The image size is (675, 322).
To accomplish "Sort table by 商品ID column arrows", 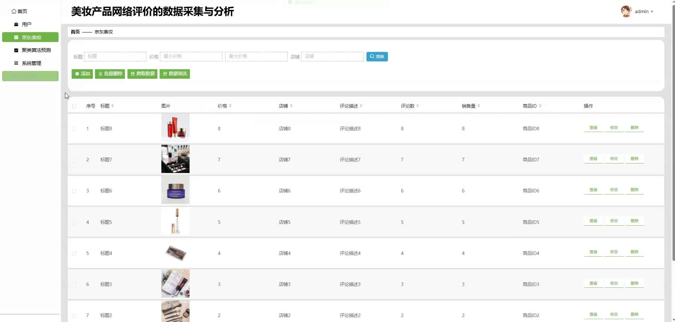I will pos(540,106).
